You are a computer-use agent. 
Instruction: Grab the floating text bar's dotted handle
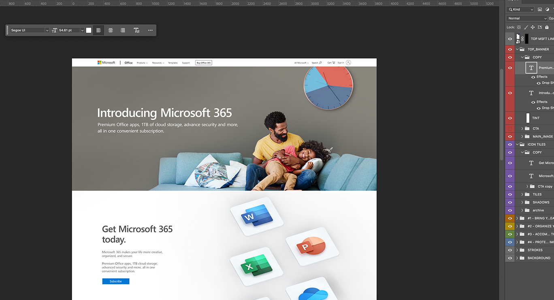7,30
